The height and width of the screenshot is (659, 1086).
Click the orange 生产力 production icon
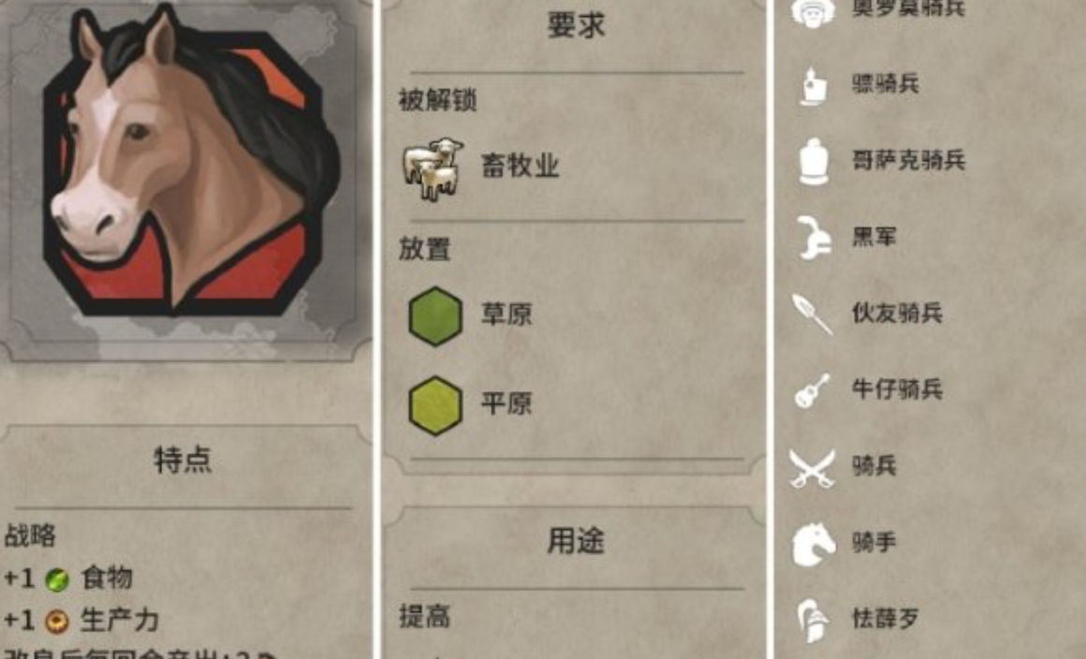[x=57, y=622]
